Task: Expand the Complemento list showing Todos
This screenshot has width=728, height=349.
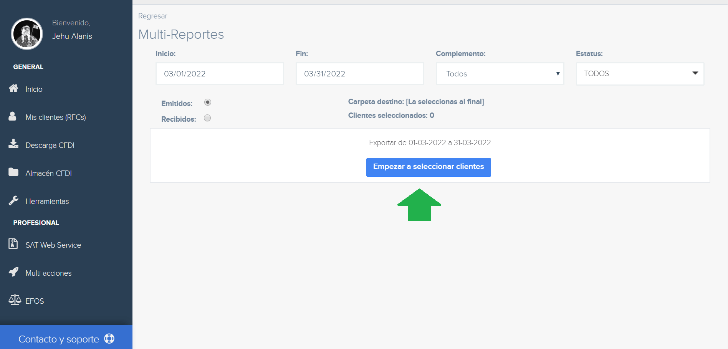Action: (558, 74)
